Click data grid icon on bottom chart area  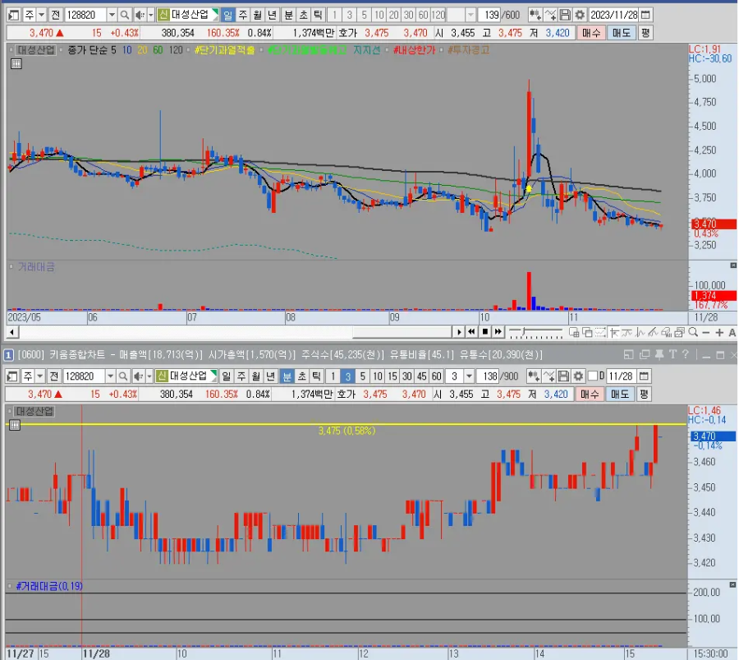point(15,425)
